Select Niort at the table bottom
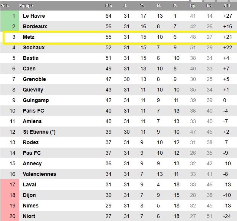237x221 pixels. coord(29,216)
